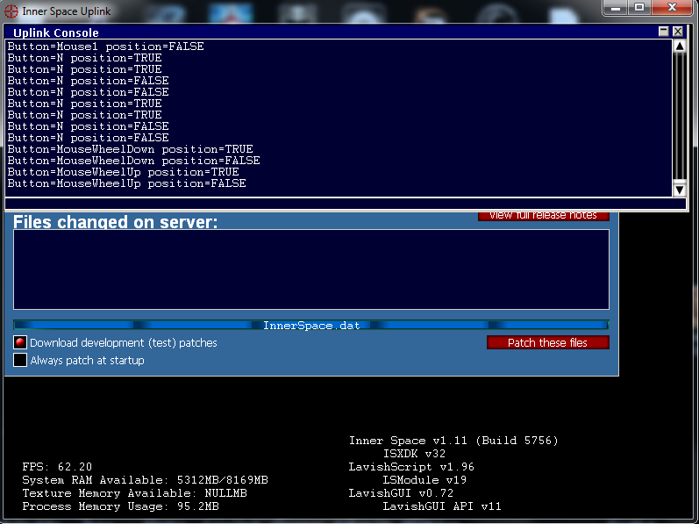Click 'ISXDK v32' version text

(x=414, y=454)
